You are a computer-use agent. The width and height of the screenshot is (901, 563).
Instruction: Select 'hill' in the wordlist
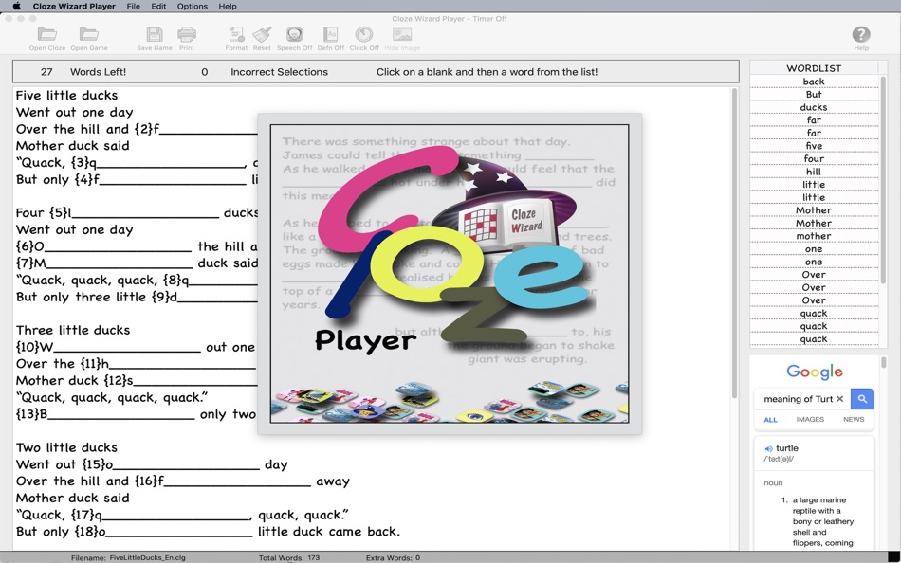coord(814,172)
